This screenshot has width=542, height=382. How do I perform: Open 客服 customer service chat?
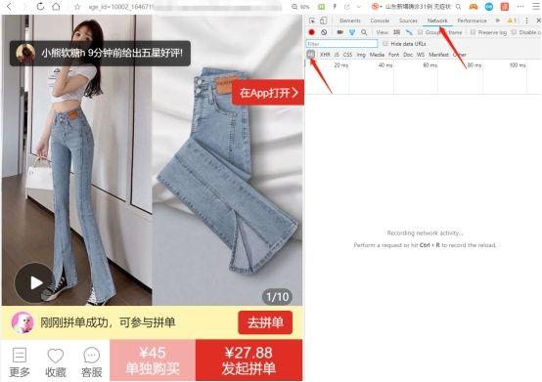[92, 362]
